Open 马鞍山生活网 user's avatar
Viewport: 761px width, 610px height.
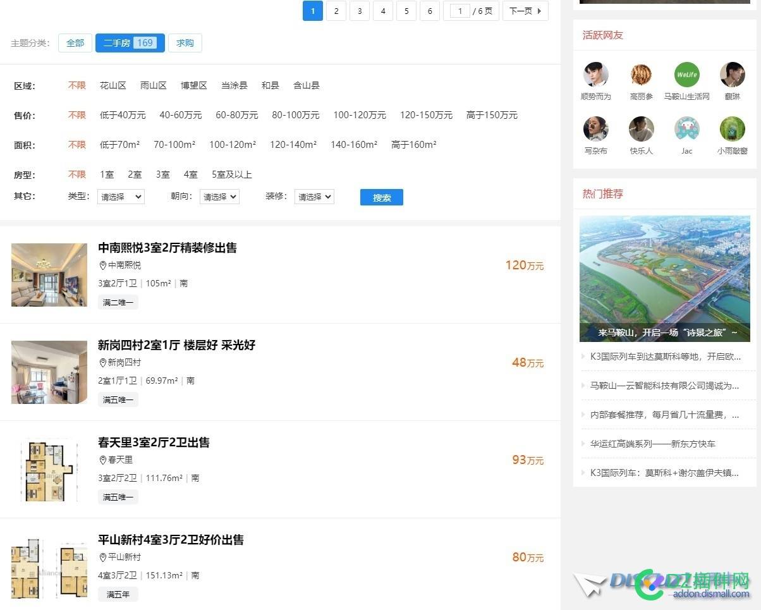687,74
